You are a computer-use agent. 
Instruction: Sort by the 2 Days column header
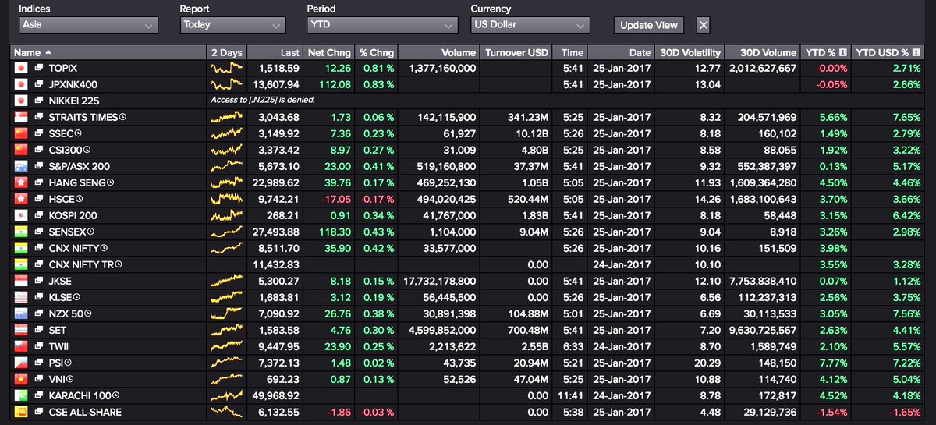(226, 52)
